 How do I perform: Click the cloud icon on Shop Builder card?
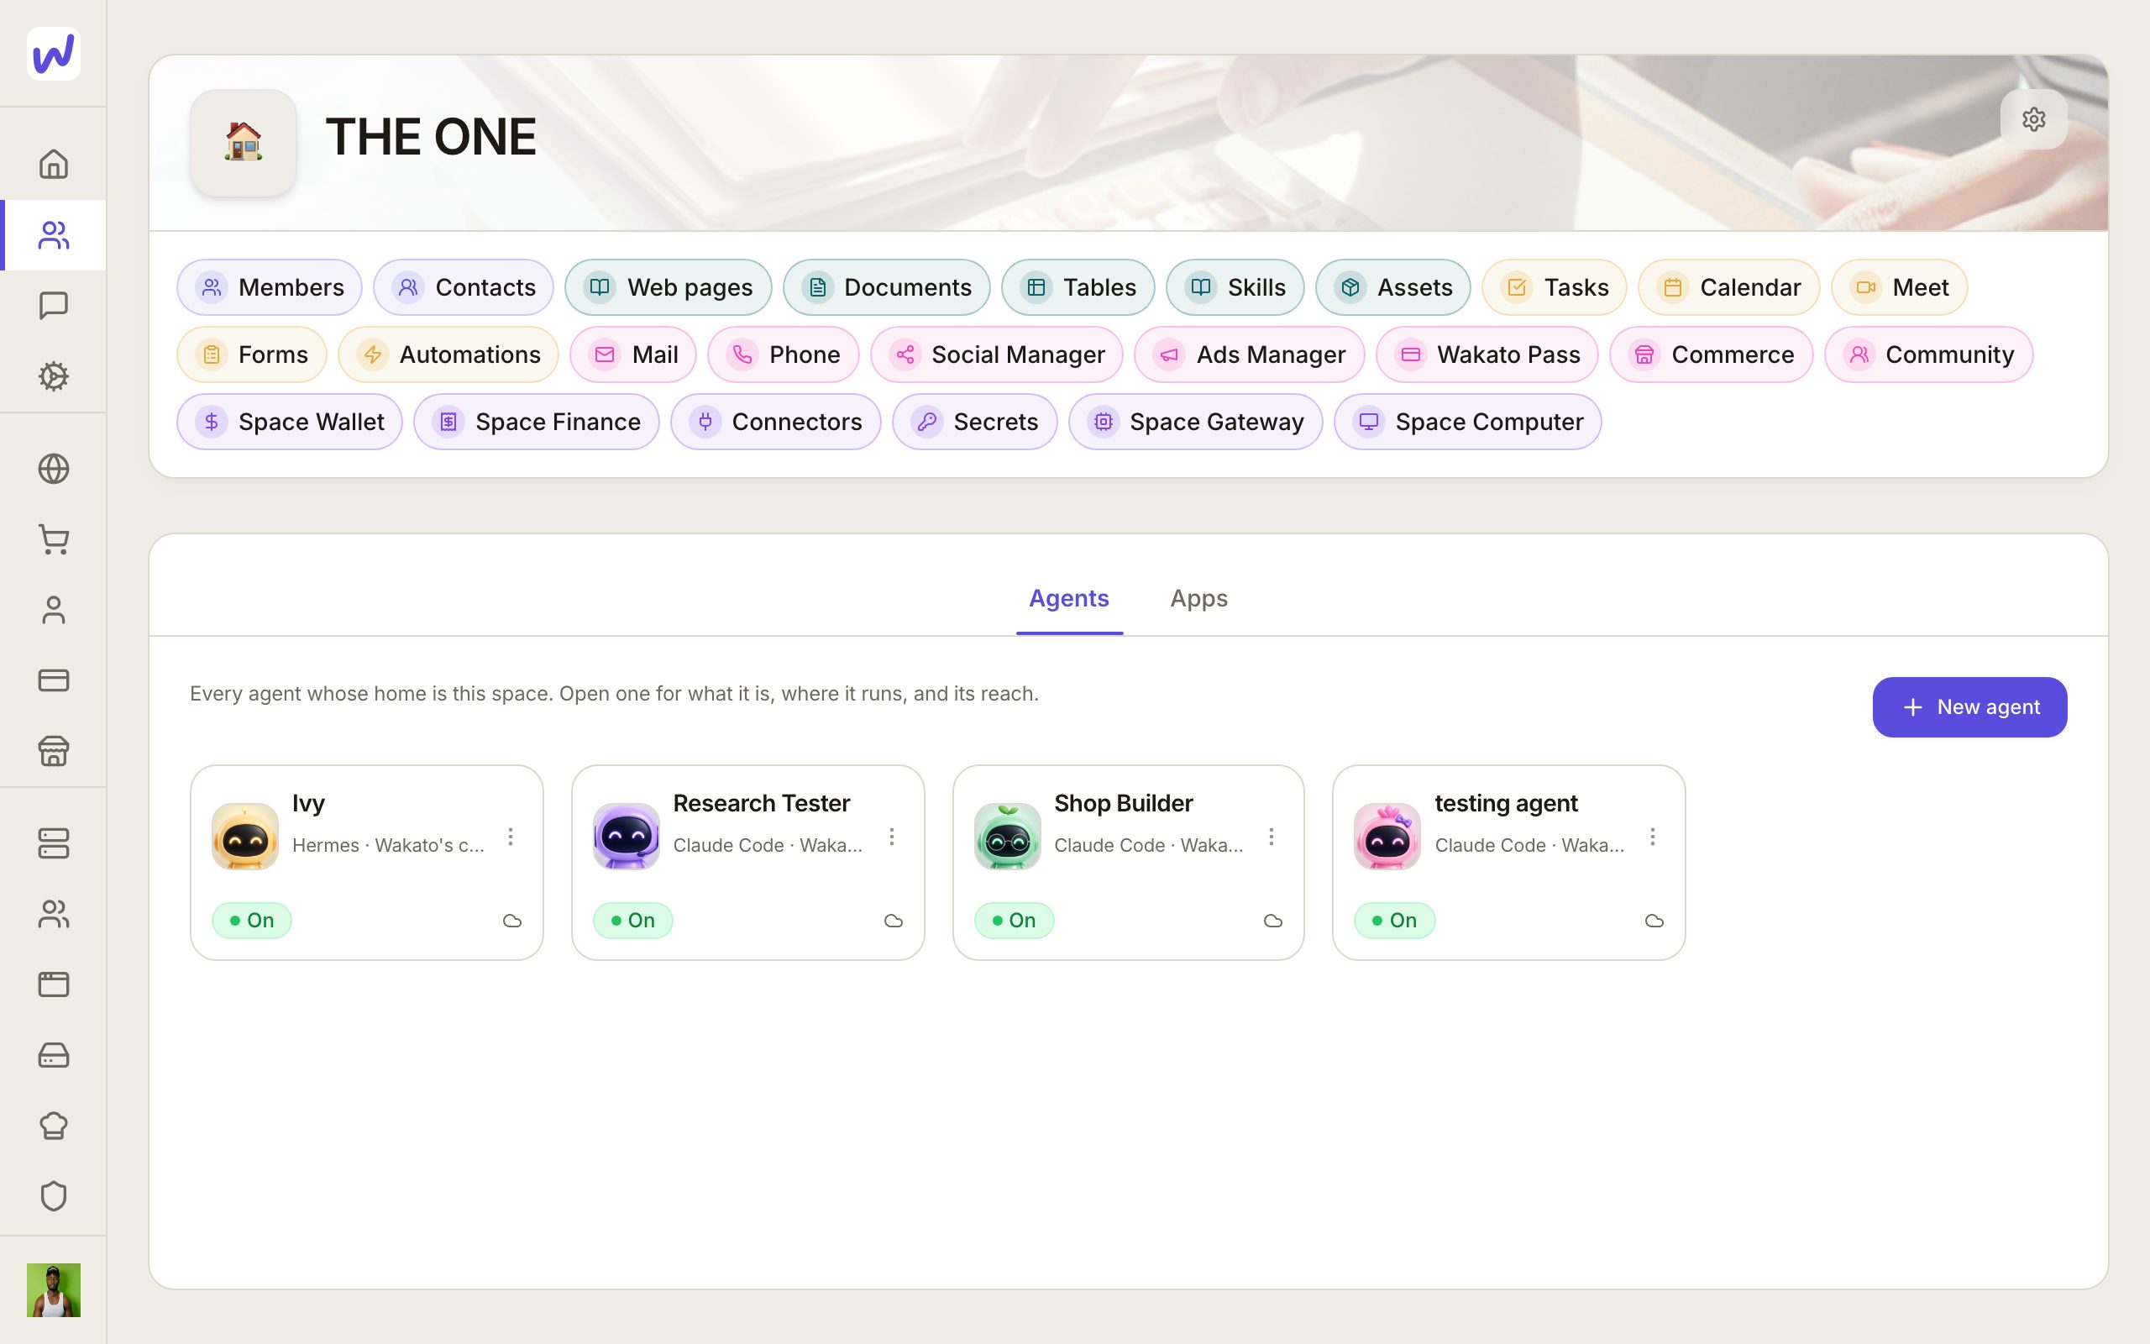tap(1273, 921)
